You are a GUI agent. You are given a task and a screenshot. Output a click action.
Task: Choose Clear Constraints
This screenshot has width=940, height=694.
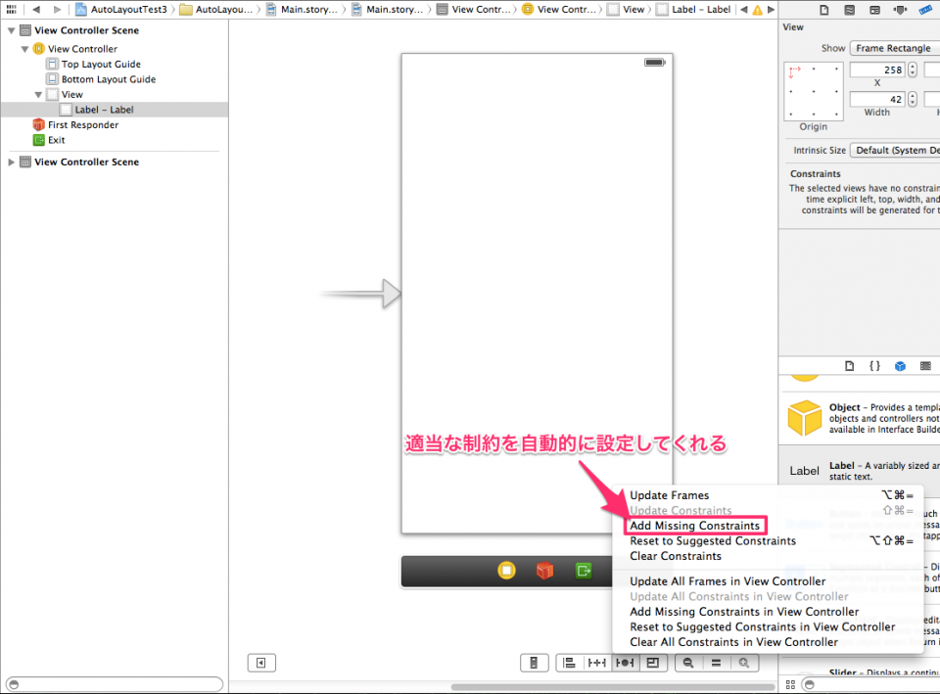pos(768,556)
